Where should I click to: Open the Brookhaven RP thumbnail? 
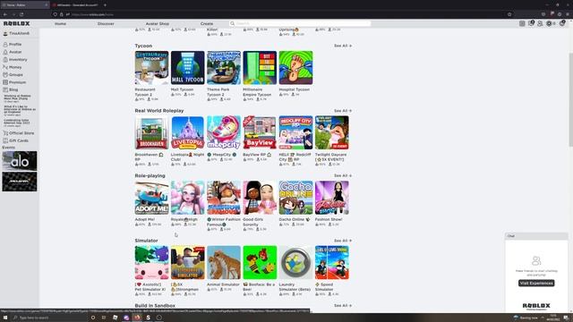151,132
